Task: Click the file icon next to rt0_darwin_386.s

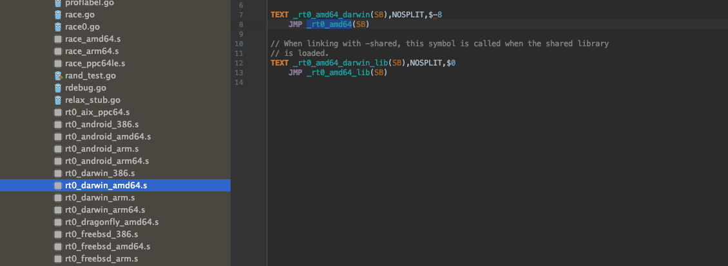Action: tap(58, 173)
